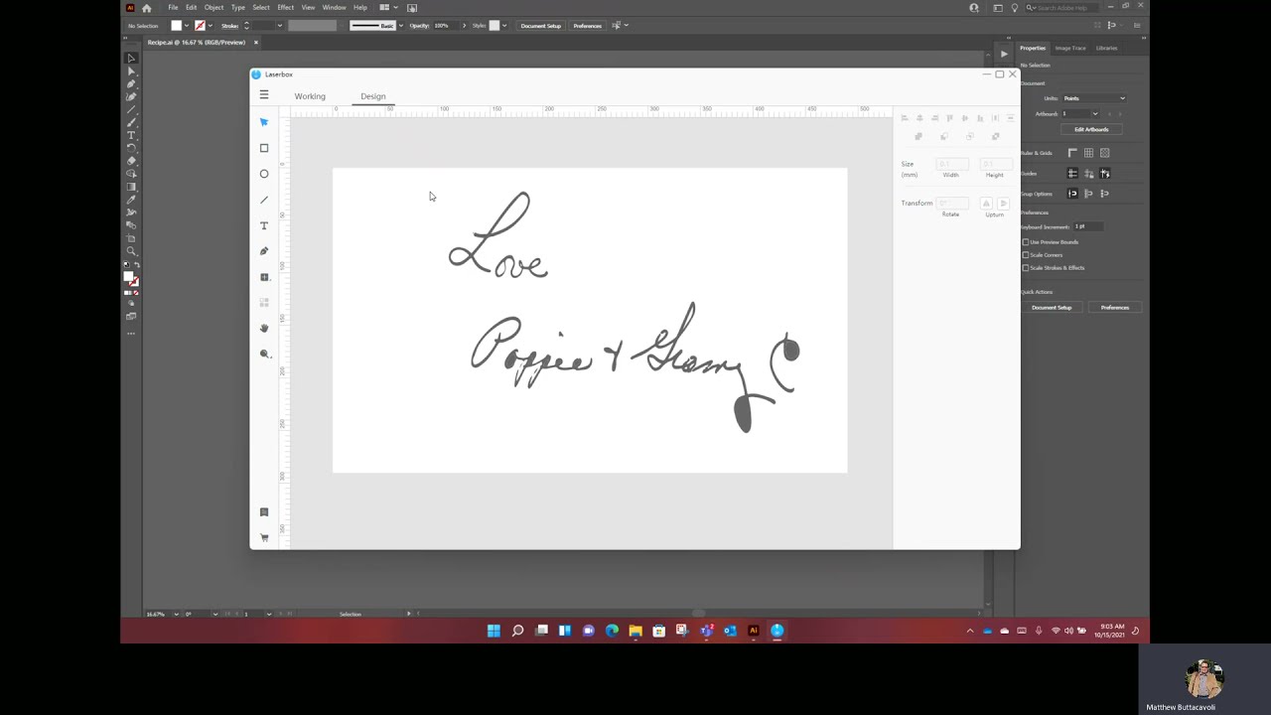The width and height of the screenshot is (1271, 715).
Task: Select Illustrator Curvature tool
Action: pyautogui.click(x=130, y=96)
